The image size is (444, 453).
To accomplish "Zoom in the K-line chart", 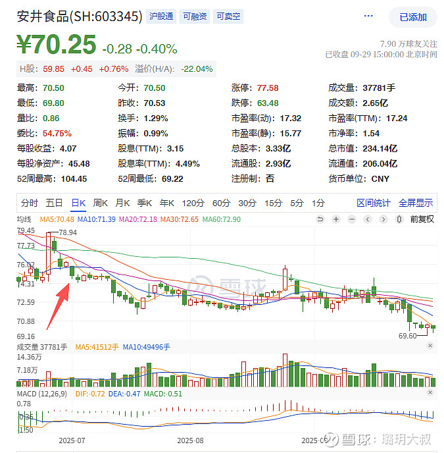I will [336, 219].
